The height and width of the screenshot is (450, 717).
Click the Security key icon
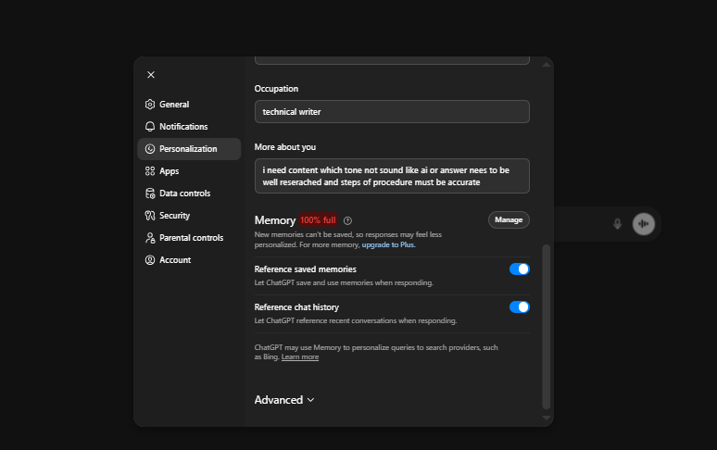tap(150, 216)
